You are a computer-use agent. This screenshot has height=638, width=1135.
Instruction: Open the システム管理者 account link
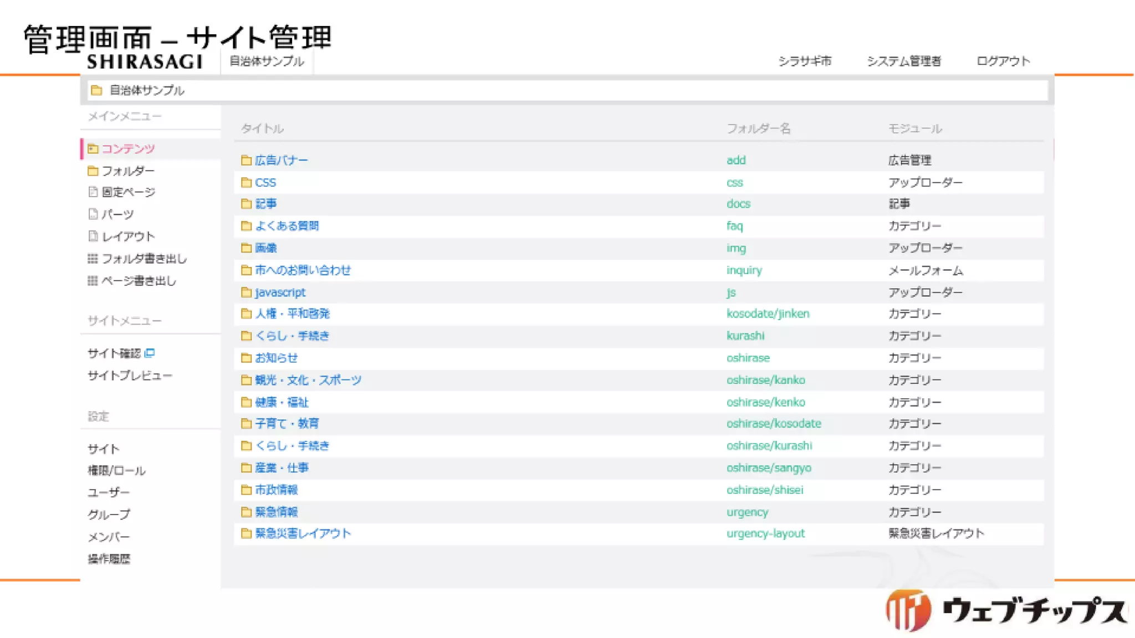tap(903, 61)
